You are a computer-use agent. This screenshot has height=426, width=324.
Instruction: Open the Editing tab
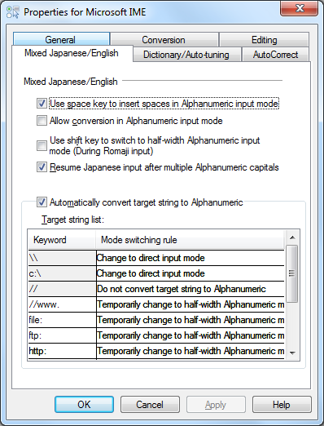tap(264, 40)
